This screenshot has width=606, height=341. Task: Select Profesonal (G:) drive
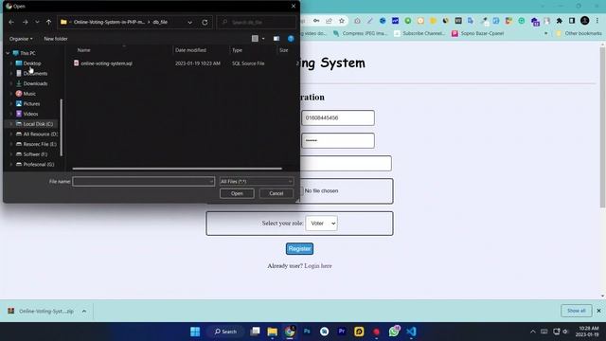click(39, 164)
